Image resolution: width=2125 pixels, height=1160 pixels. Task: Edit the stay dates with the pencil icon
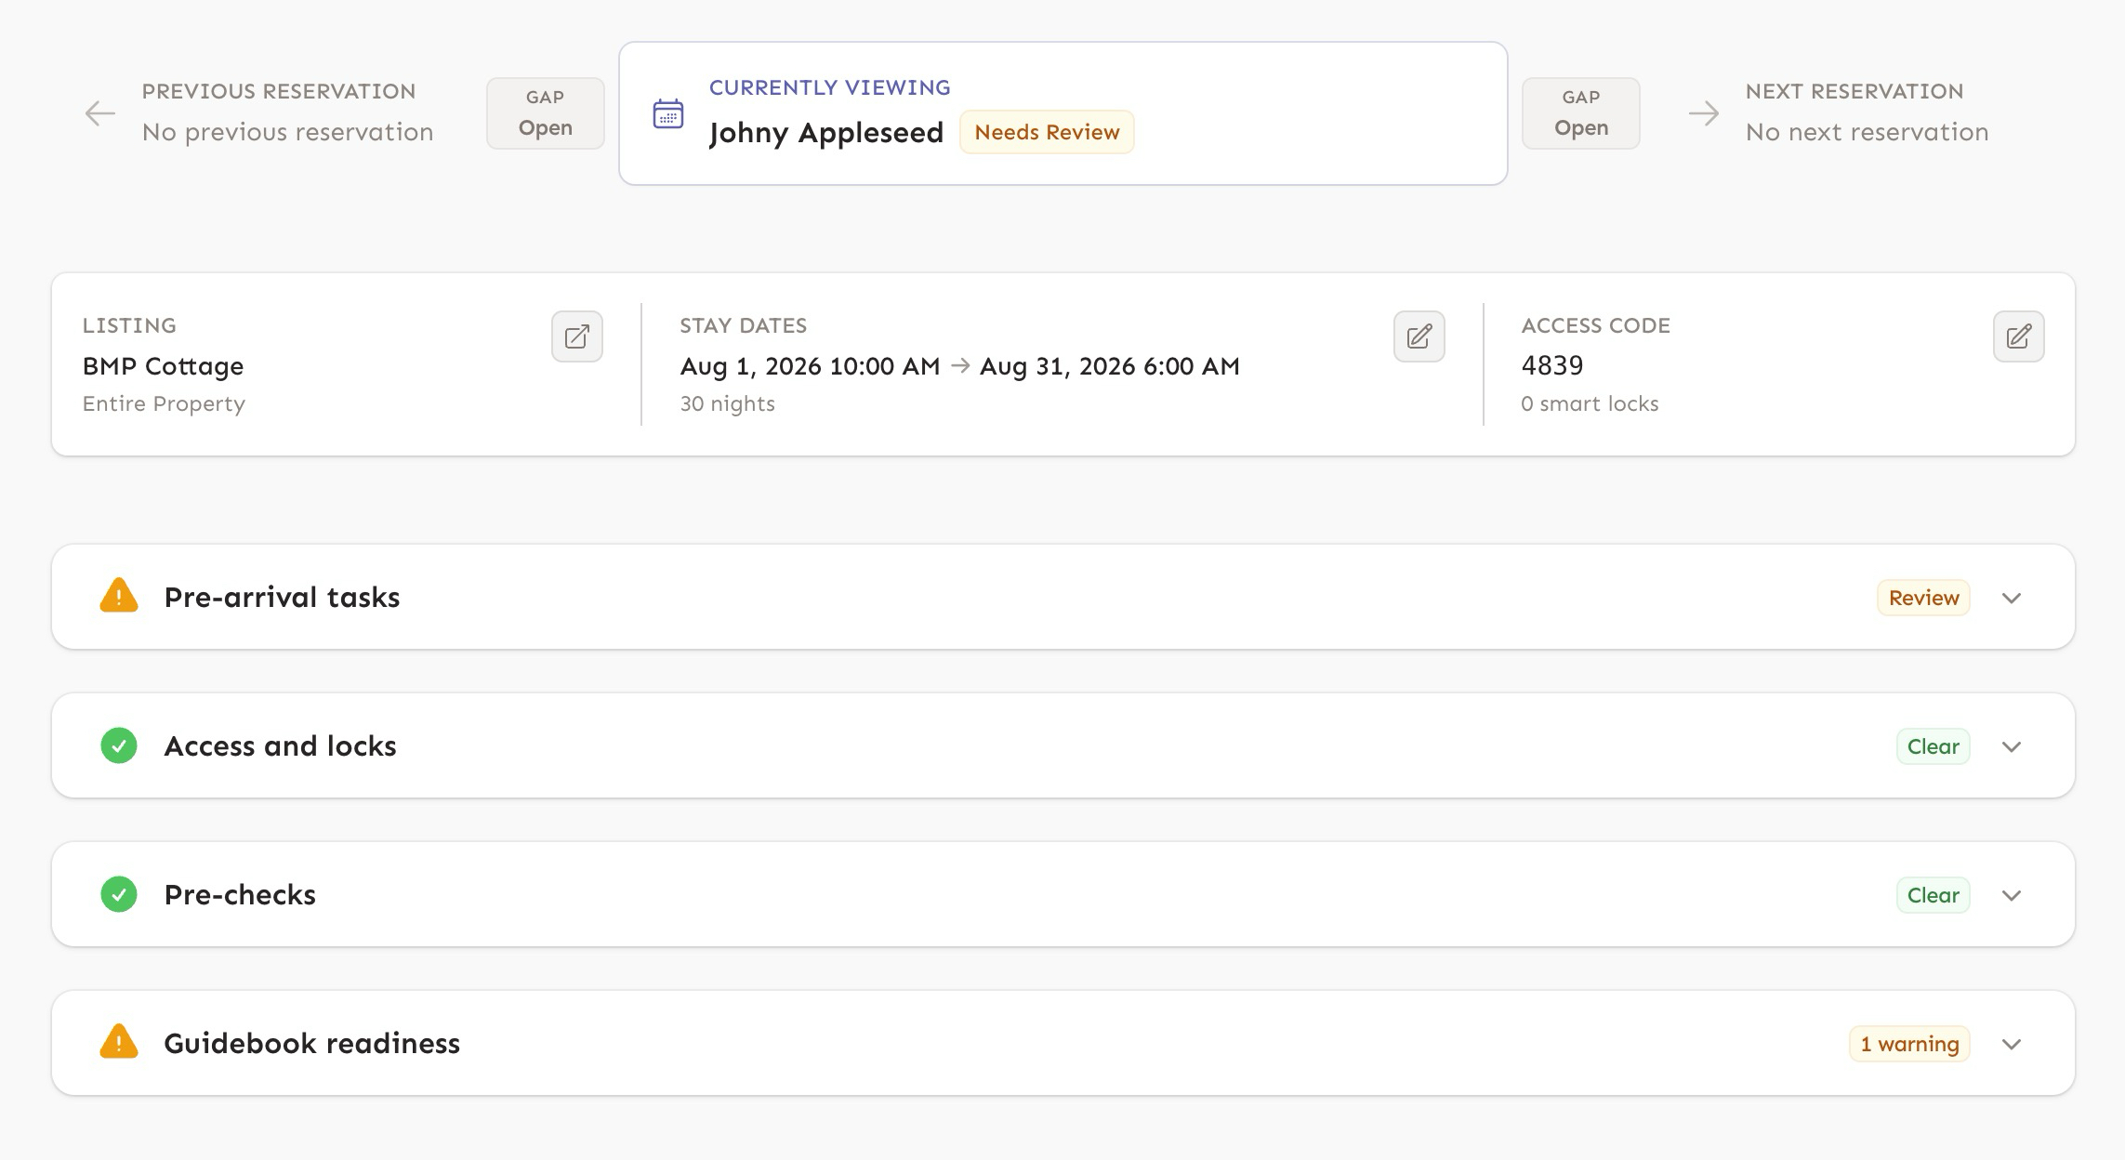point(1419,336)
